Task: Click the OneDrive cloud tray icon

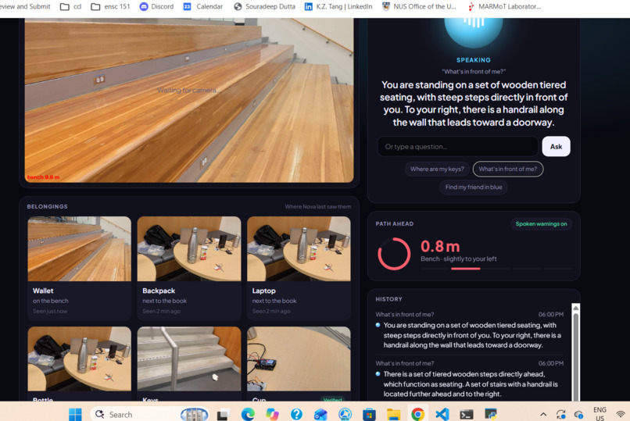Action: point(578,414)
